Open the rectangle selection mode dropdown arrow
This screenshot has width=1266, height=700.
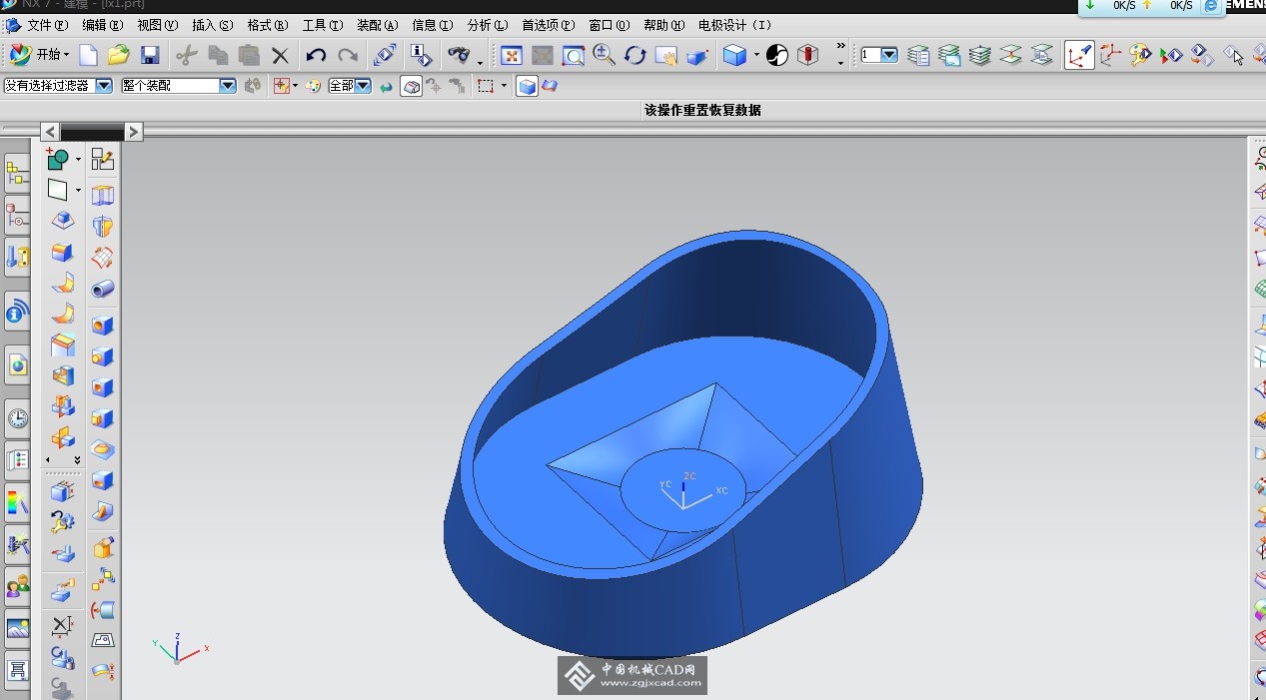(504, 87)
